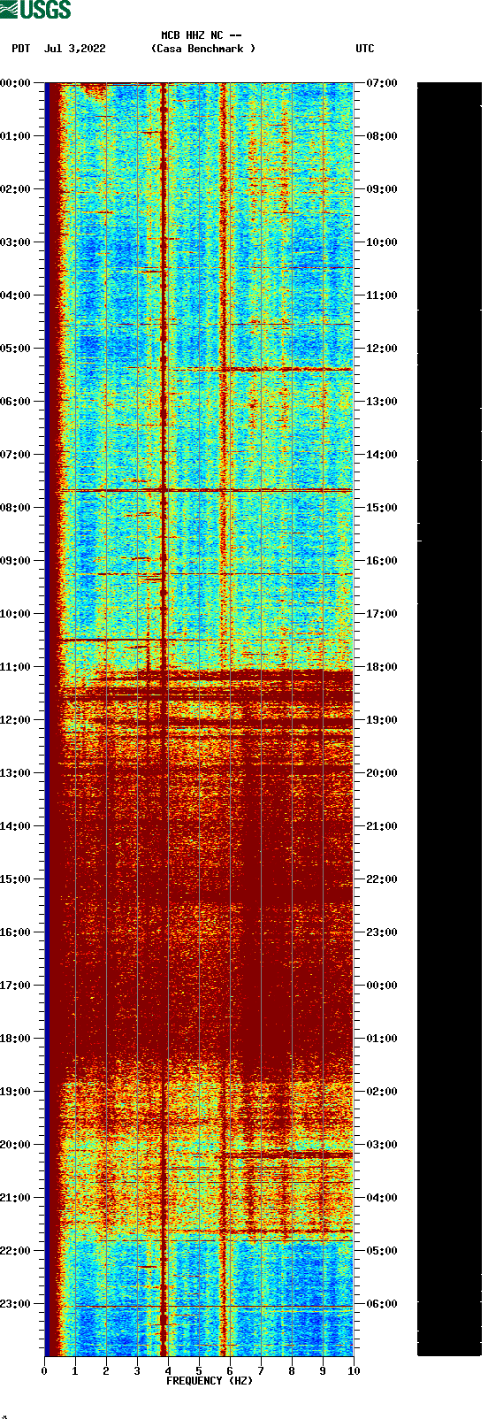
Task: Click the '11:00' PDT time label
Action: coord(16,667)
